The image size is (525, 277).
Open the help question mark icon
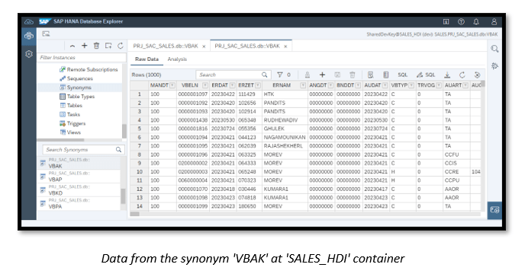pyautogui.click(x=461, y=22)
